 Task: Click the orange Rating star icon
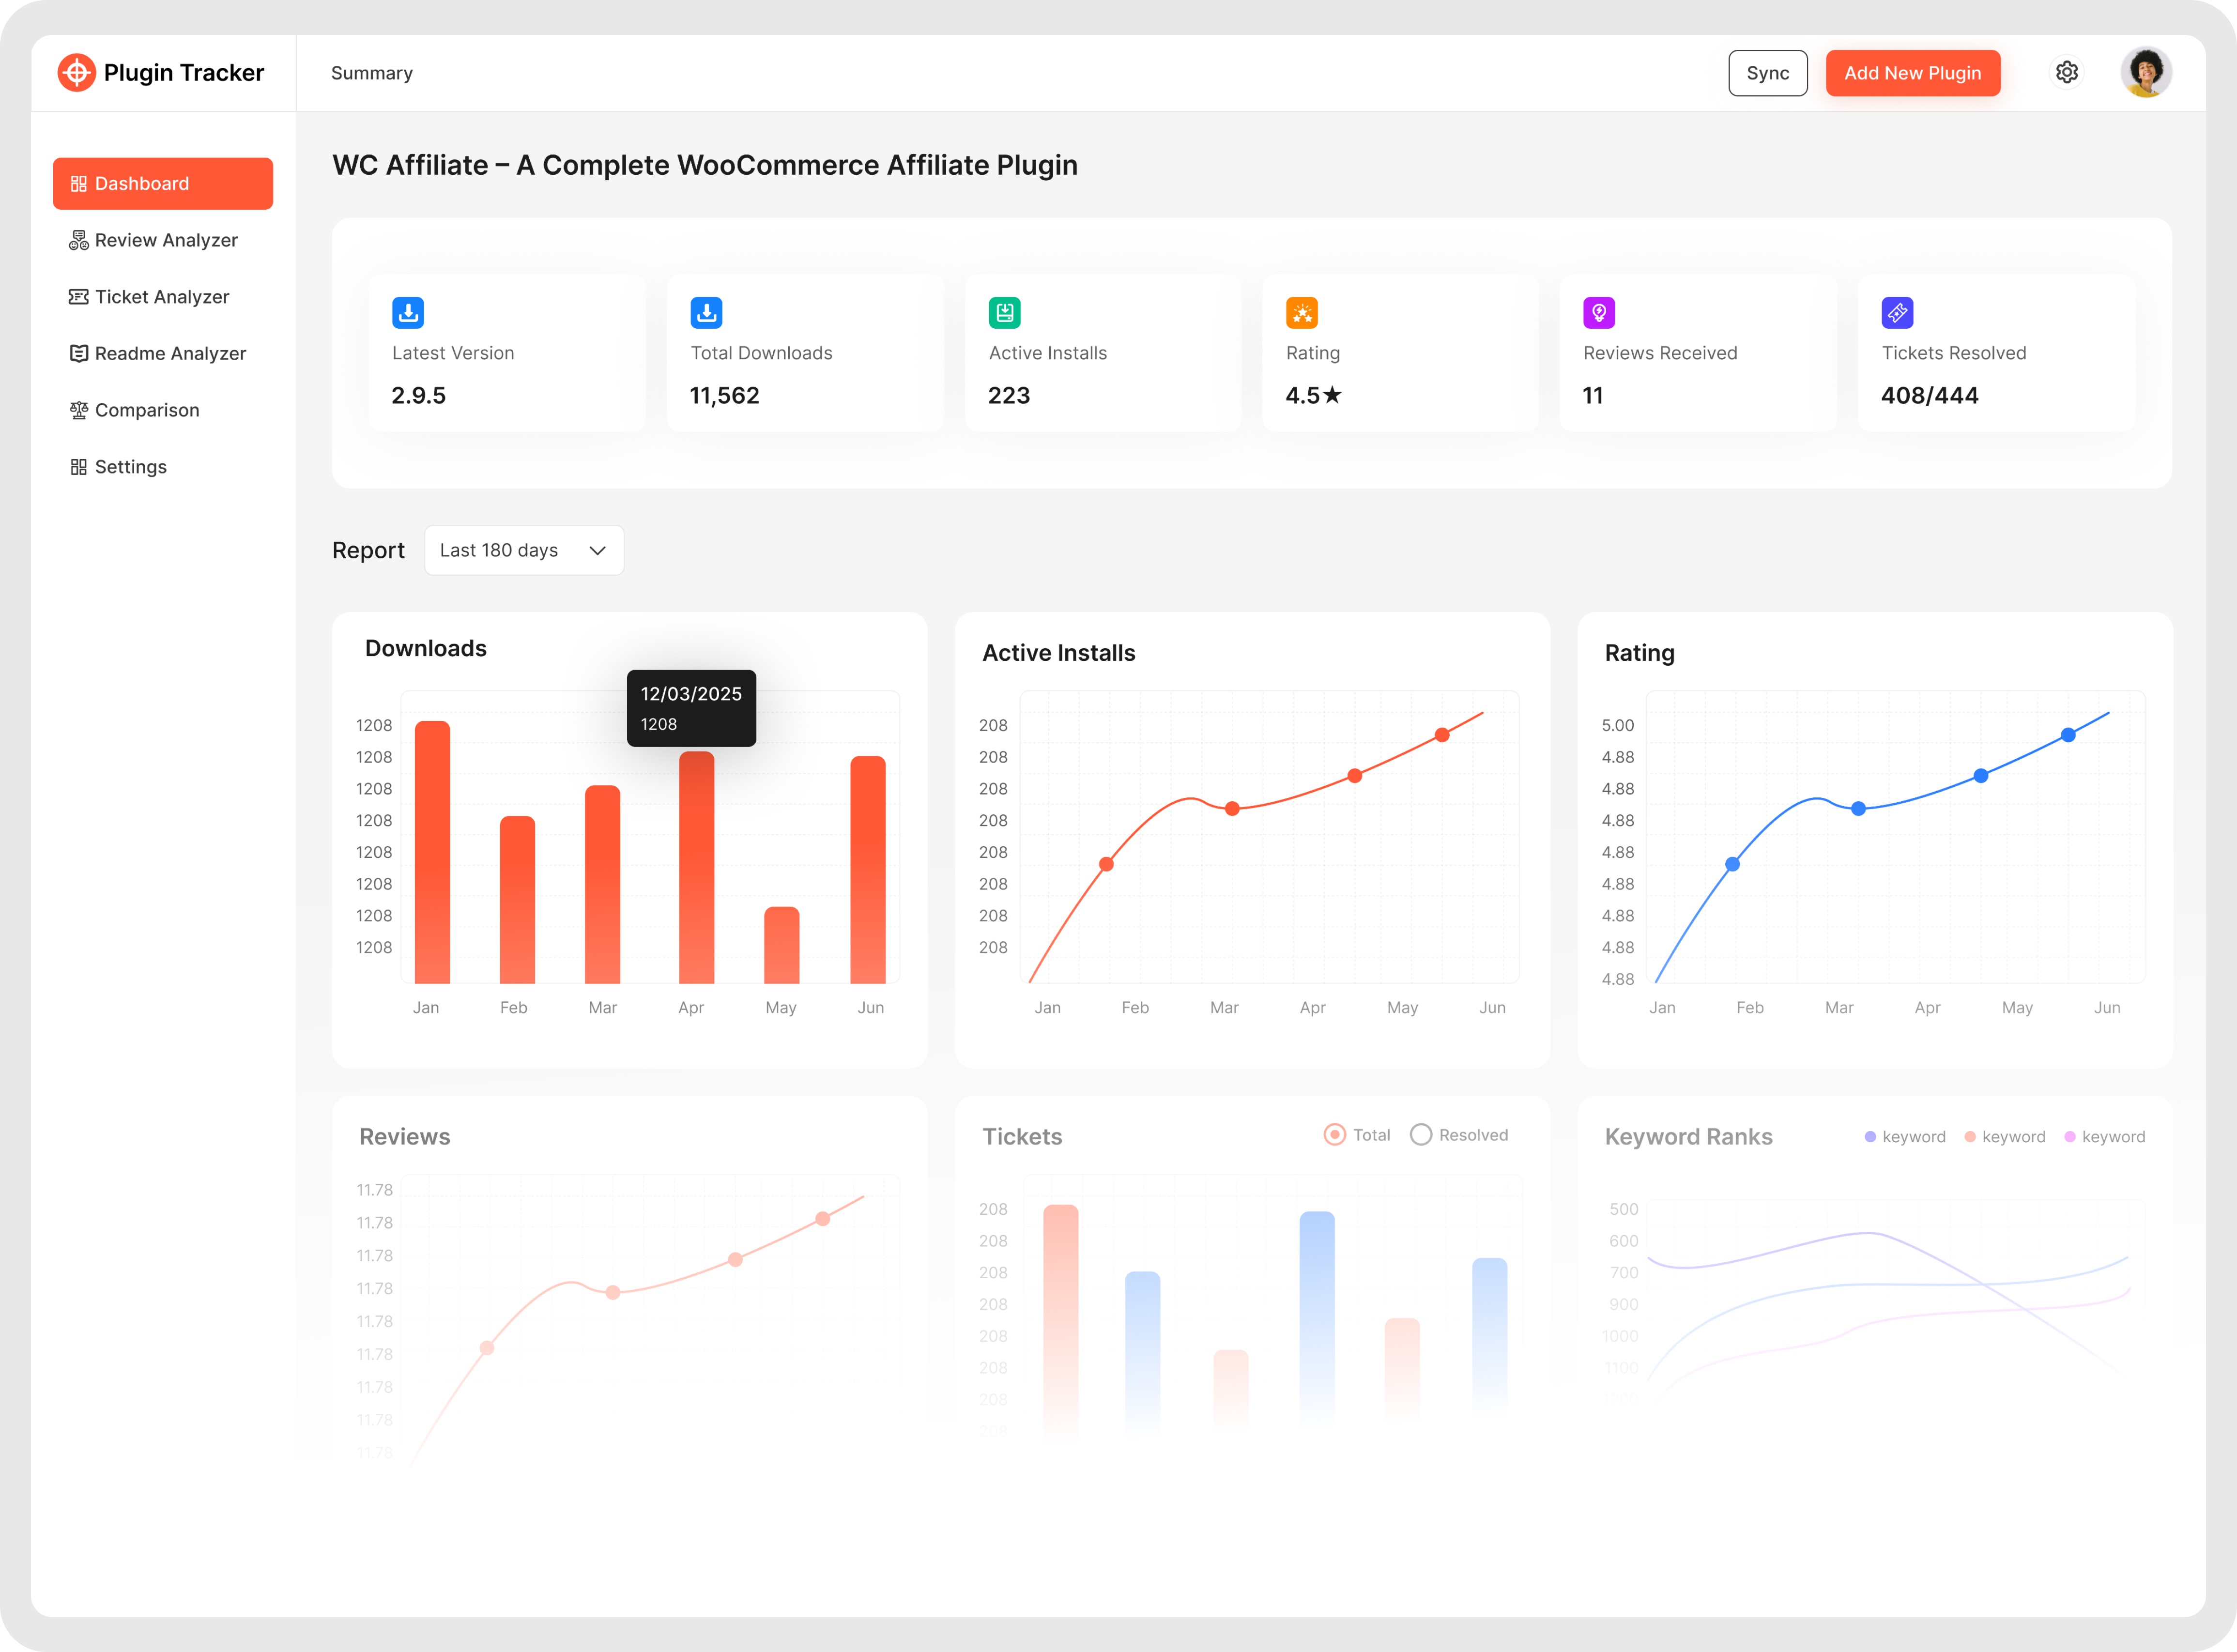click(x=1301, y=313)
